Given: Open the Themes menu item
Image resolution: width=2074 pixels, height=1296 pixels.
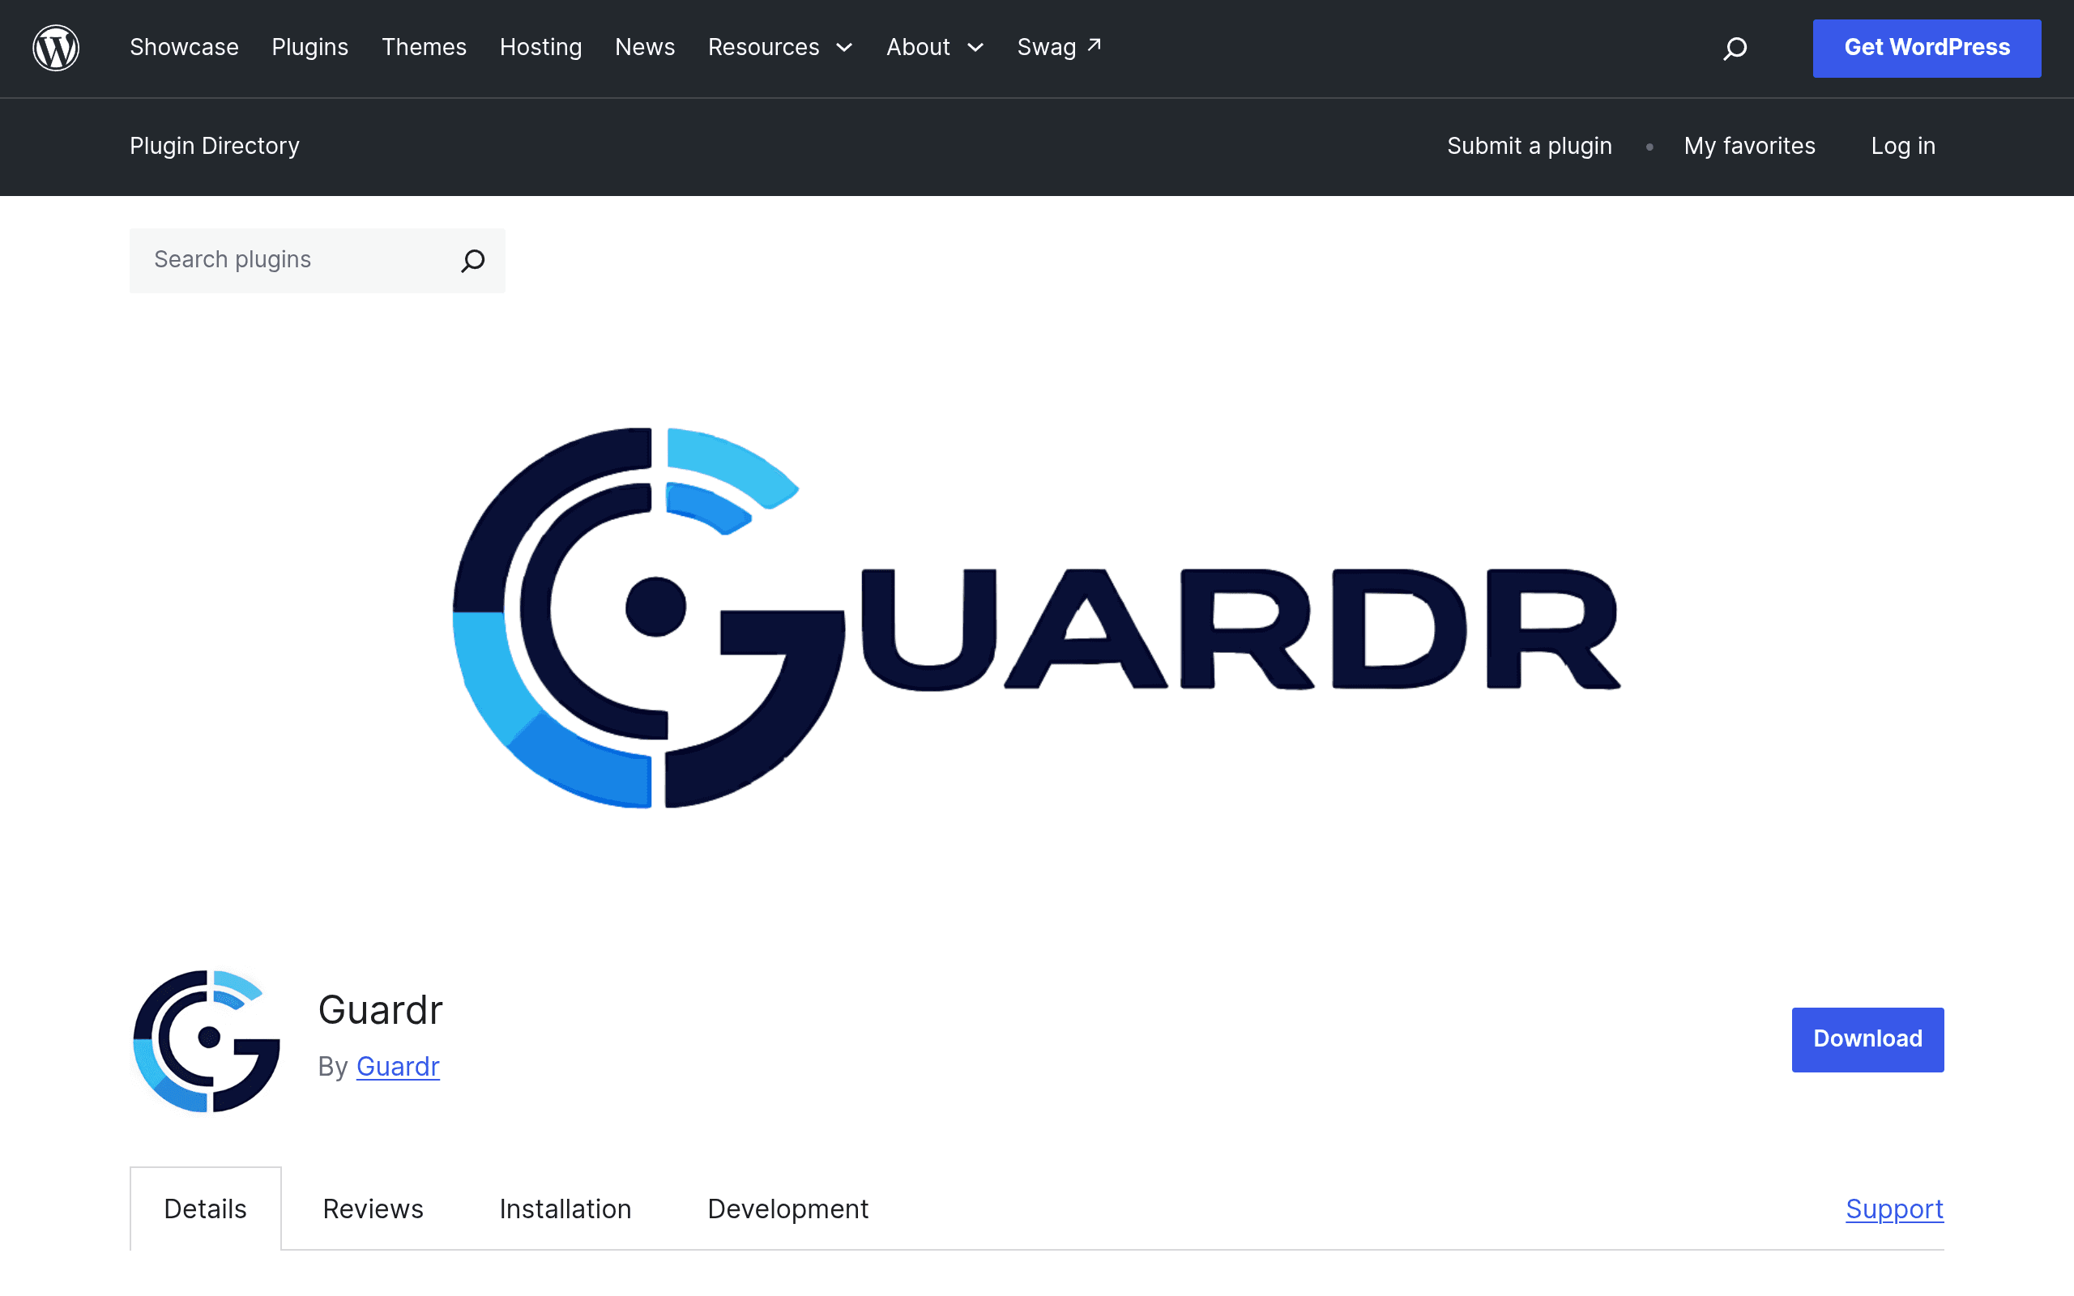Looking at the screenshot, I should click(425, 47).
